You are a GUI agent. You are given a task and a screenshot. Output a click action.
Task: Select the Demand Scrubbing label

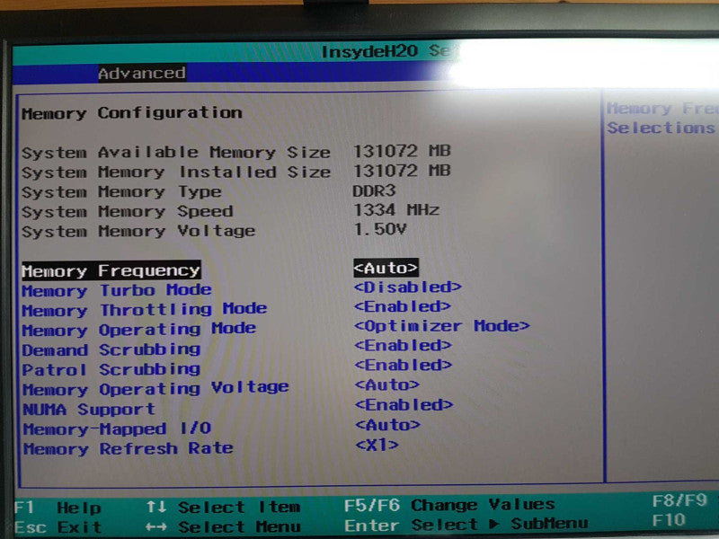tap(111, 350)
